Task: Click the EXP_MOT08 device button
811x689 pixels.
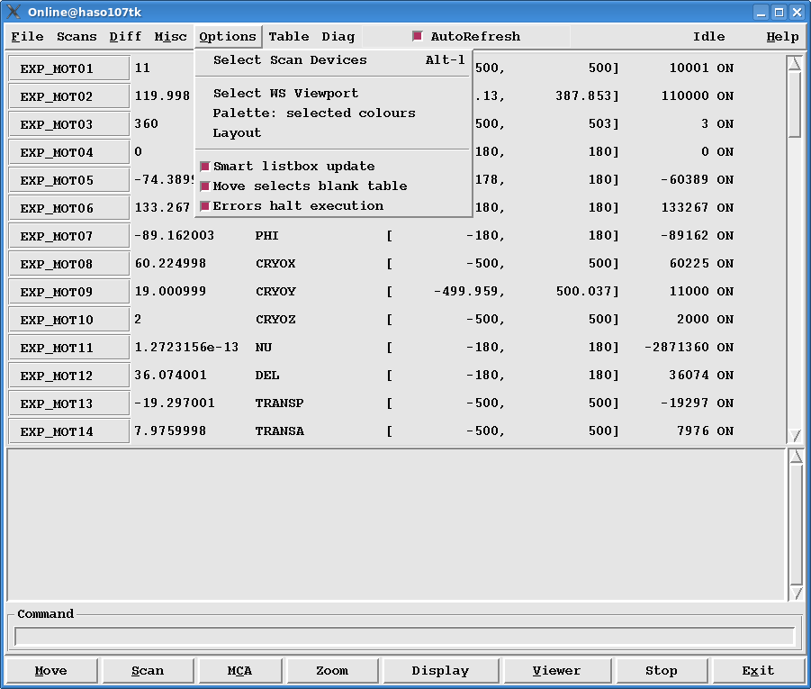Action: coord(68,264)
